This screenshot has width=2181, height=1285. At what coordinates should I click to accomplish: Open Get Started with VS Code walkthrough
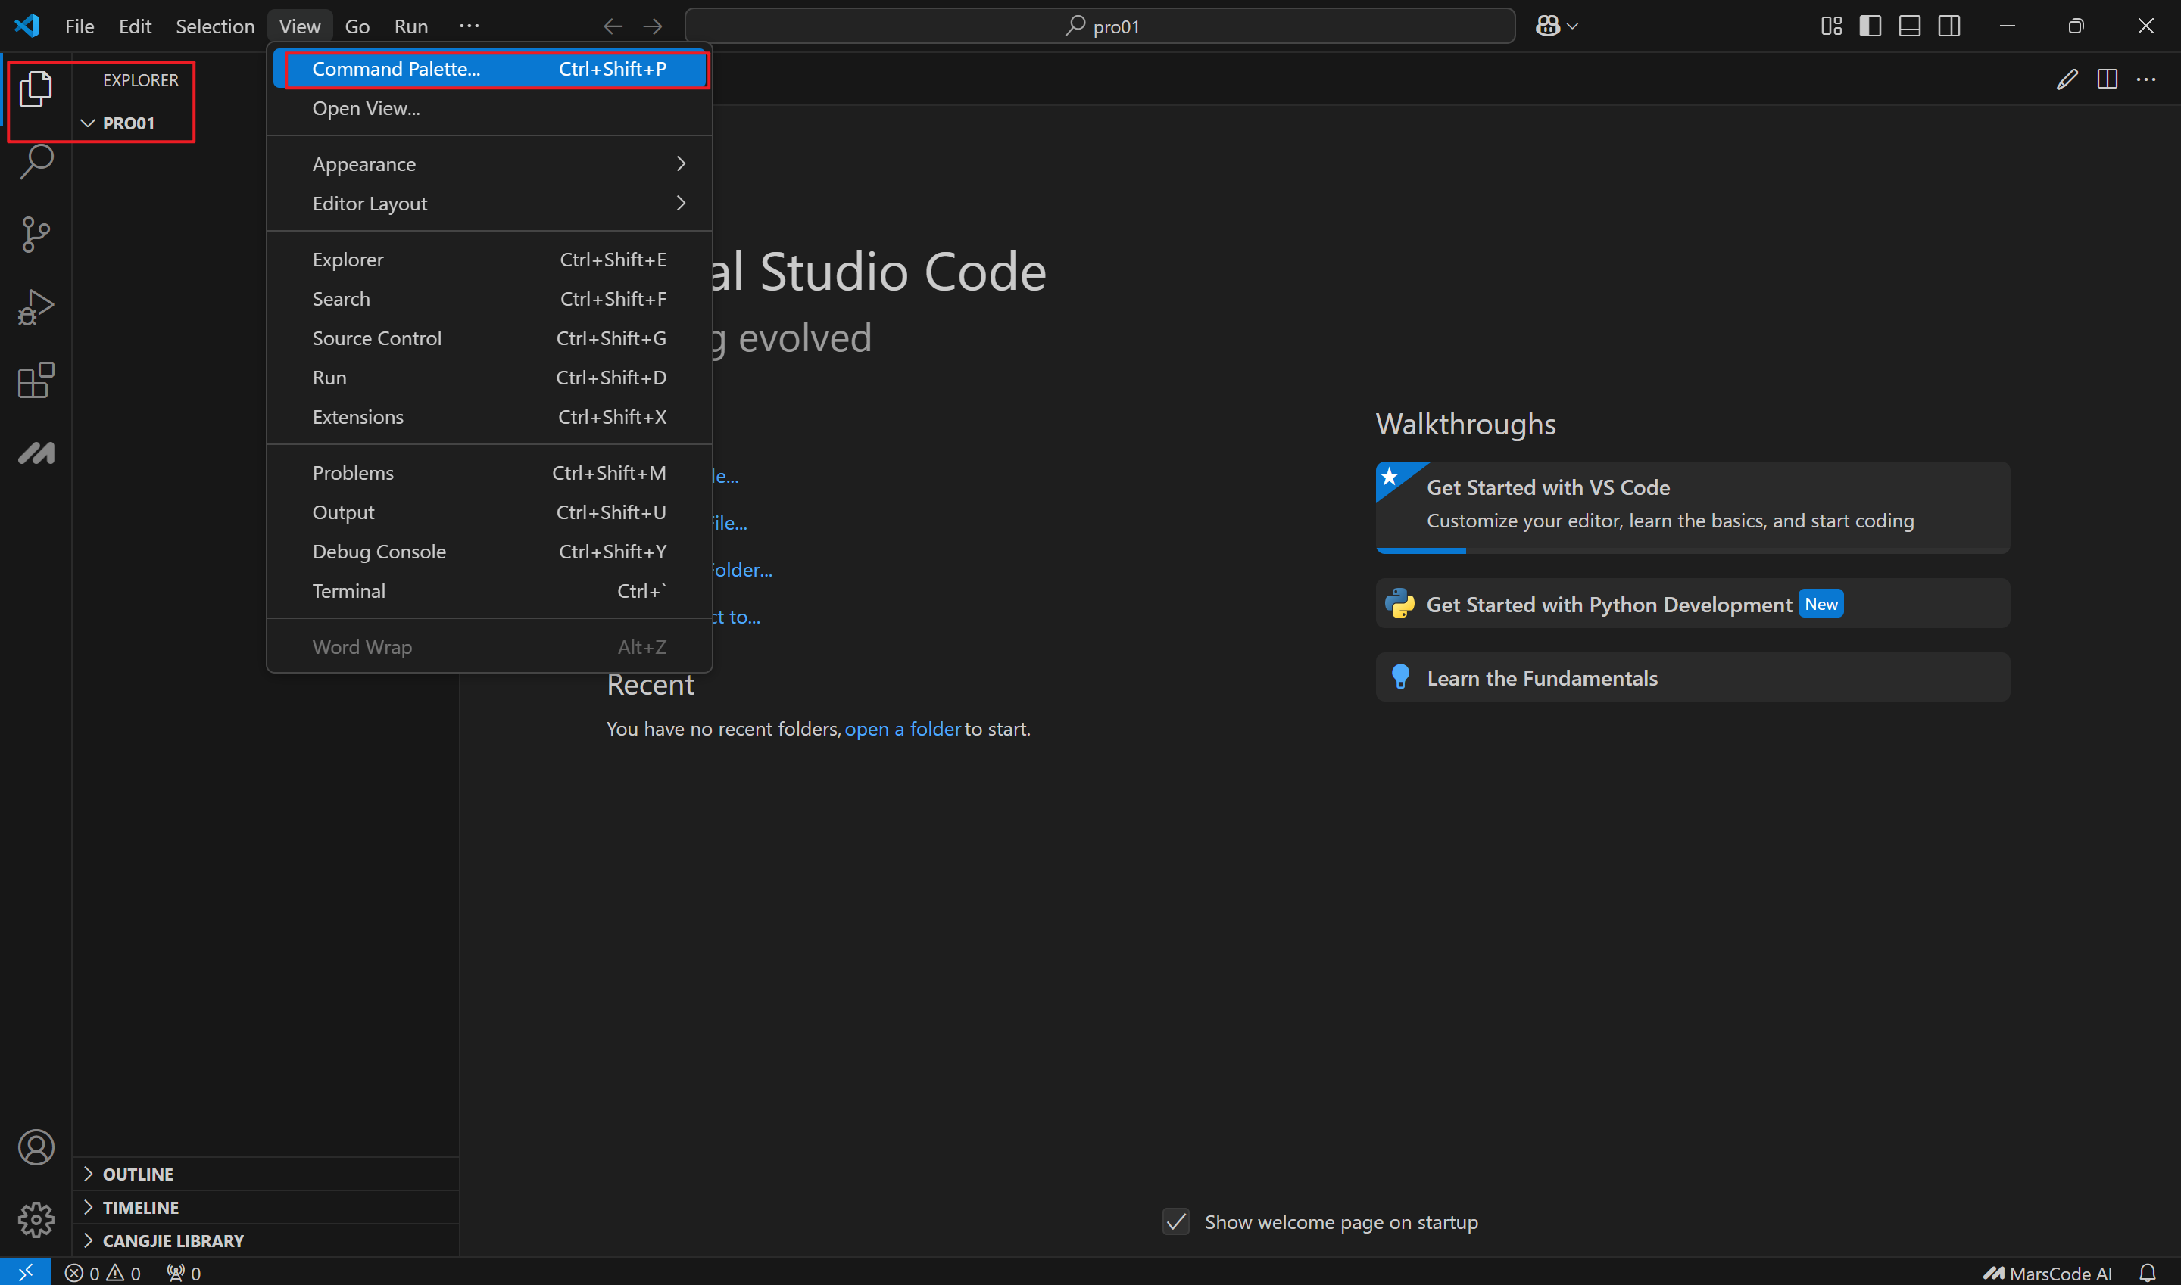[x=1693, y=508]
